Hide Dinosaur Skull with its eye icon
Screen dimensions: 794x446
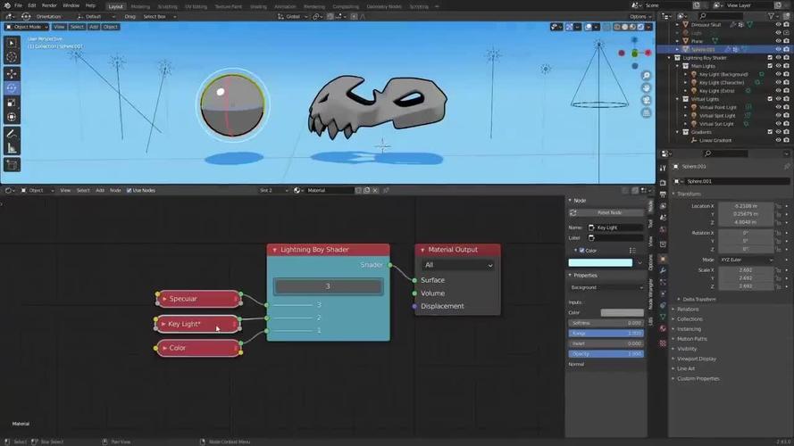(778, 25)
